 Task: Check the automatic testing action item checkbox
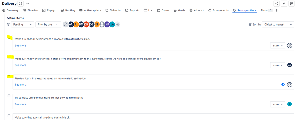pyautogui.click(x=9, y=37)
